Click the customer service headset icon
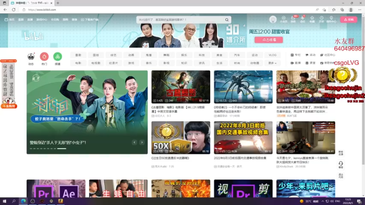 click(x=341, y=164)
